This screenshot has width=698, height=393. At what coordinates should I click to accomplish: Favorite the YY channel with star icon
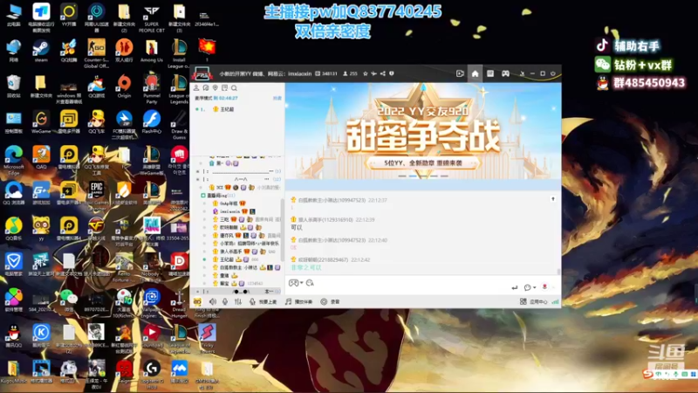[x=366, y=73]
